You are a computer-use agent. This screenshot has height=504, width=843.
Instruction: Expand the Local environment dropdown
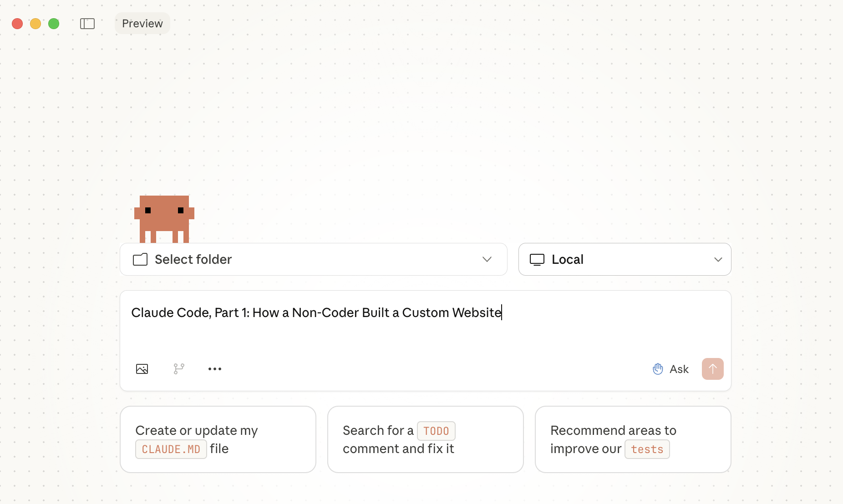(625, 260)
